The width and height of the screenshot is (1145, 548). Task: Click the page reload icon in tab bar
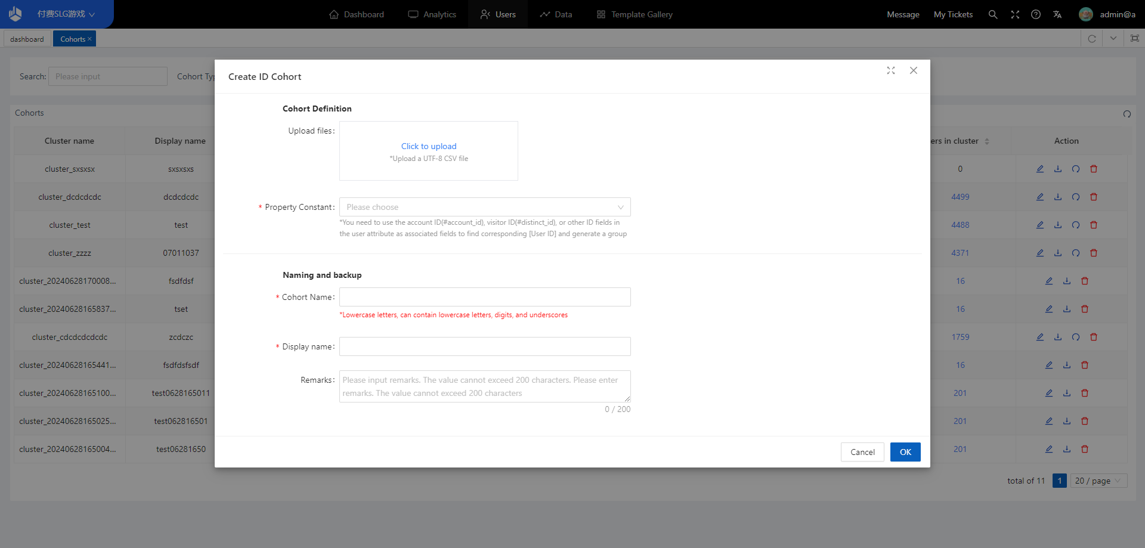point(1092,39)
